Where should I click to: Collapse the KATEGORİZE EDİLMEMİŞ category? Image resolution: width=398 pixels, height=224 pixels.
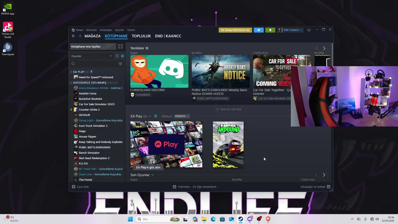(x=71, y=83)
